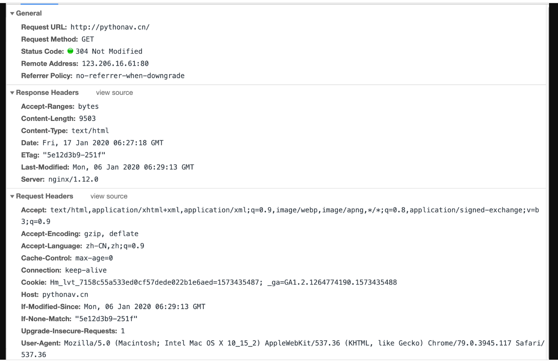
Task: Click the Response Headers section title
Action: point(47,93)
